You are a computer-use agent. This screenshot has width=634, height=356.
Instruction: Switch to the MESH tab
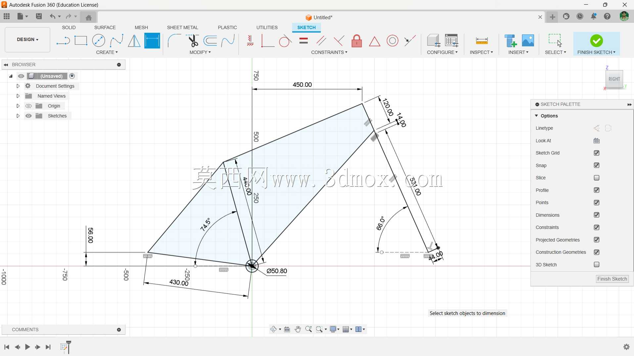141,27
